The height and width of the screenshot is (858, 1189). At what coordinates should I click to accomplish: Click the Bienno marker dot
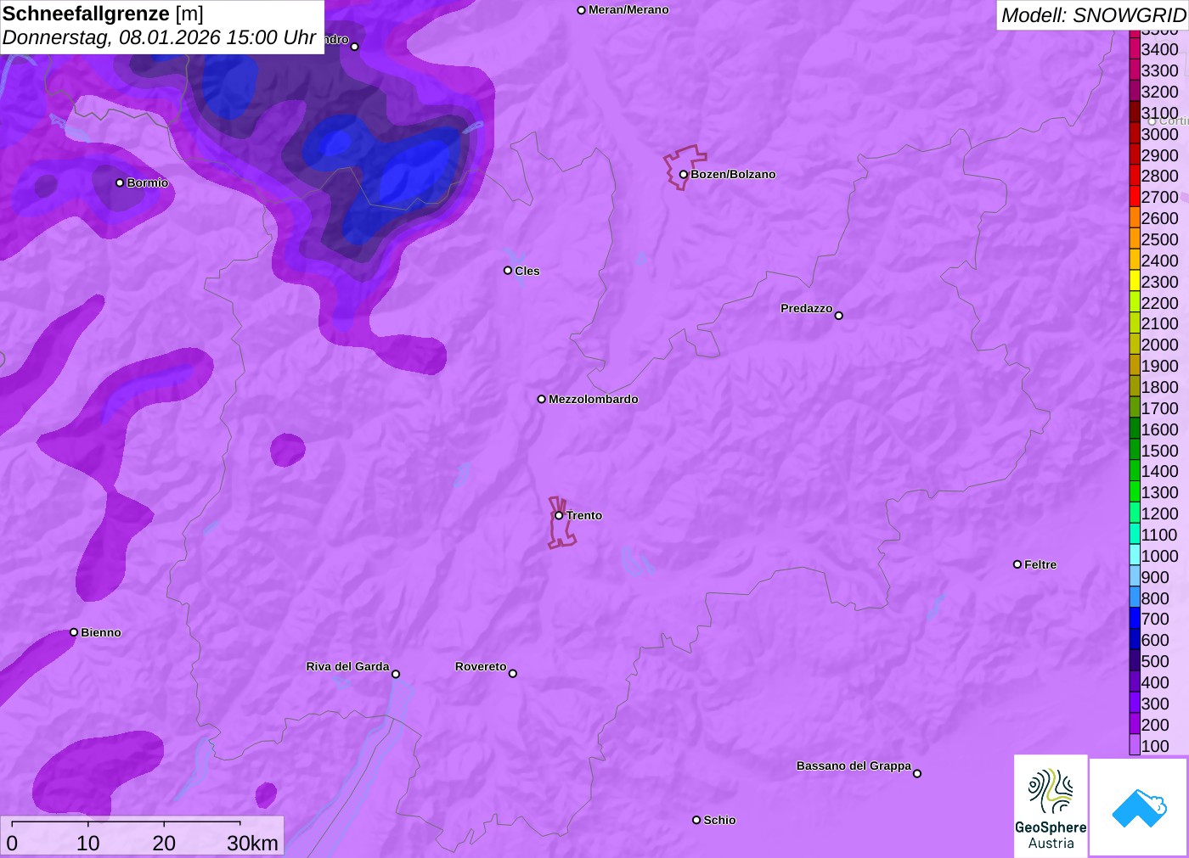click(74, 632)
